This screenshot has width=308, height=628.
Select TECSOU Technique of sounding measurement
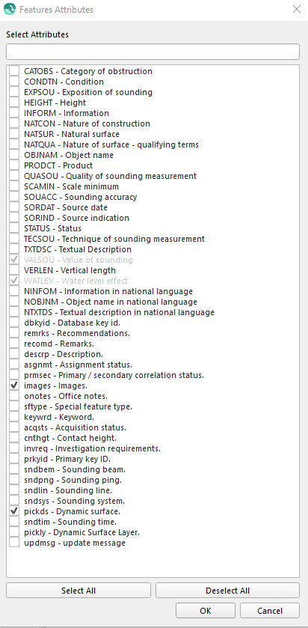14,239
